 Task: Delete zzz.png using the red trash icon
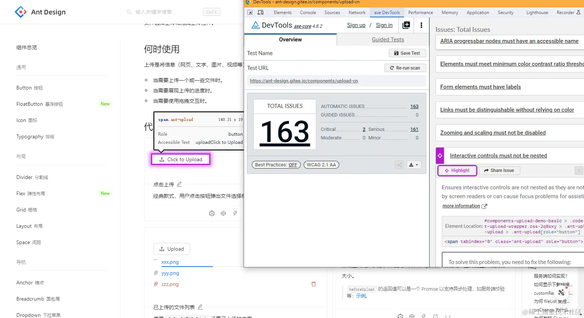tap(314, 284)
